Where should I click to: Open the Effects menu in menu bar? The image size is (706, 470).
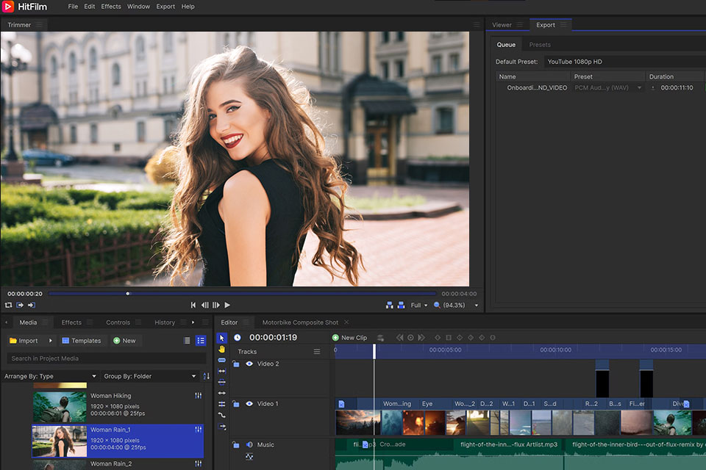tap(111, 7)
